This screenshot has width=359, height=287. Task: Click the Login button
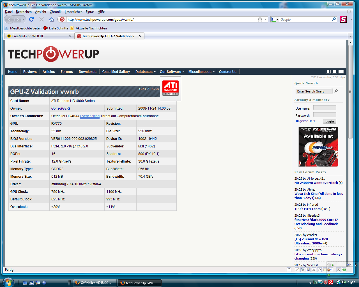tap(330, 121)
